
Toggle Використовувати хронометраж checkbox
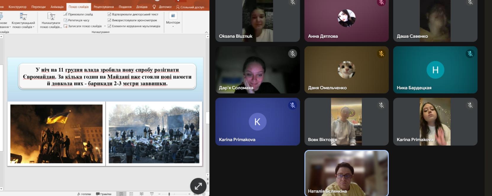click(109, 20)
